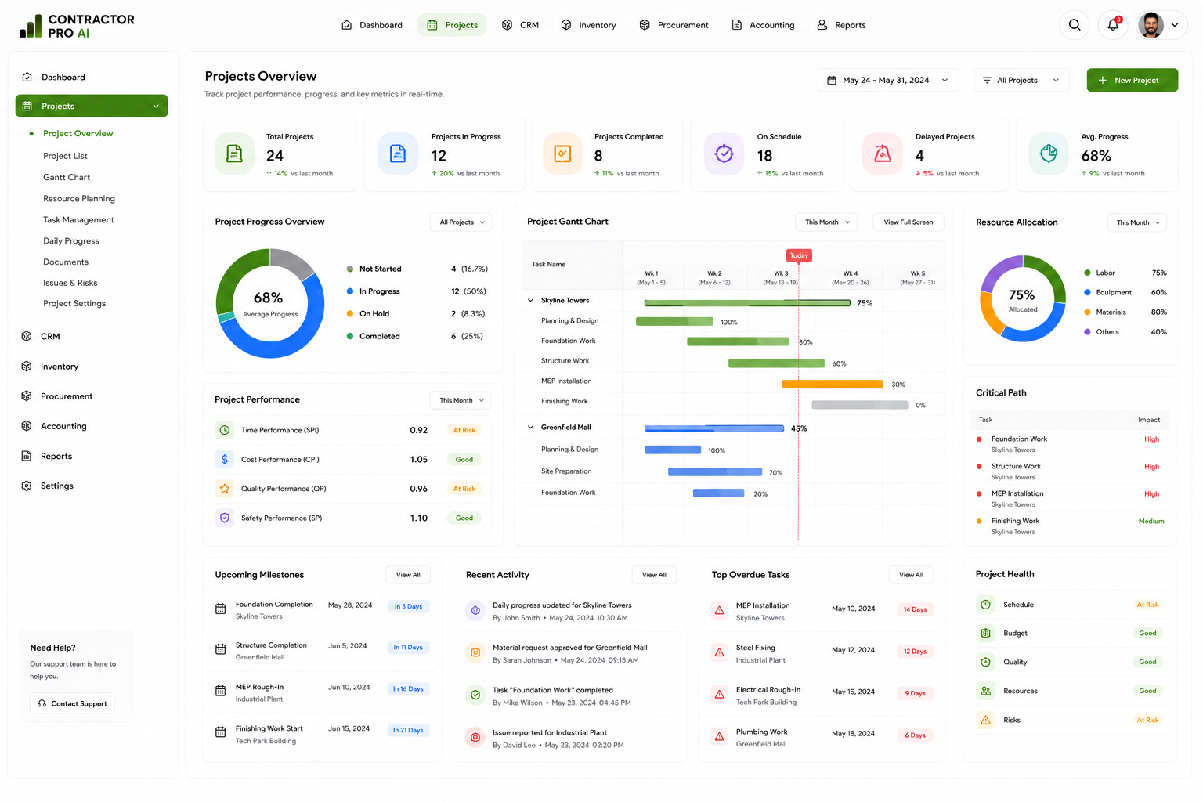Open Gantt Chart in the sidebar
This screenshot has width=1203, height=802.
[67, 177]
